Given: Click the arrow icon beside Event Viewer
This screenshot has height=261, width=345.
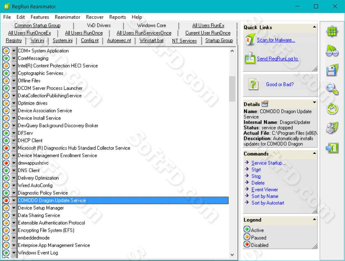Looking at the screenshot, I should click(x=247, y=189).
